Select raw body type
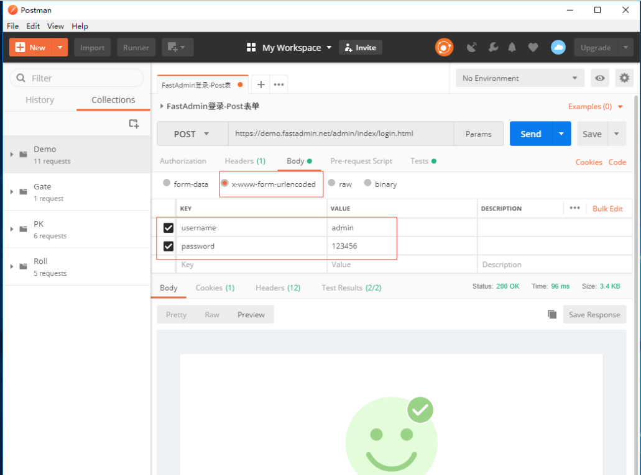641x475 pixels. [331, 183]
